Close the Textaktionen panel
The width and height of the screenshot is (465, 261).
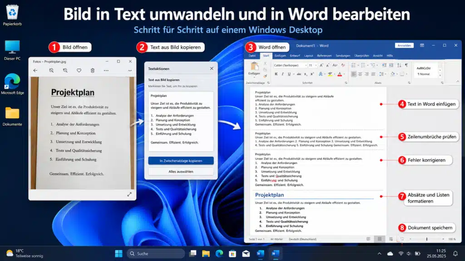click(x=212, y=68)
